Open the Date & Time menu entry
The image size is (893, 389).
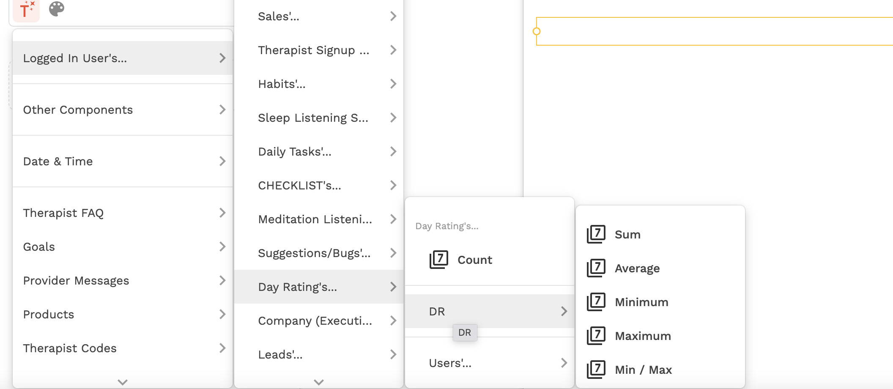[123, 162]
